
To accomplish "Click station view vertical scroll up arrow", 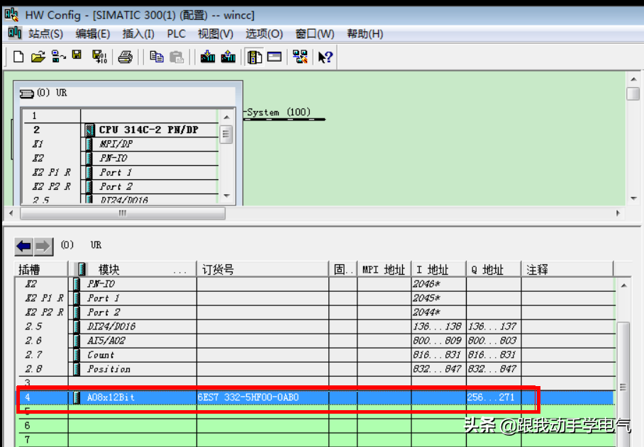I will [633, 79].
